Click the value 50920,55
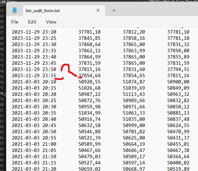Viewport: 198px width, 171px height. click(89, 82)
